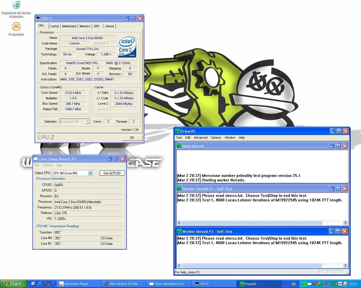Switch to phonostar-Player taskbar button
361x288 pixels.
pyautogui.click(x=78, y=284)
